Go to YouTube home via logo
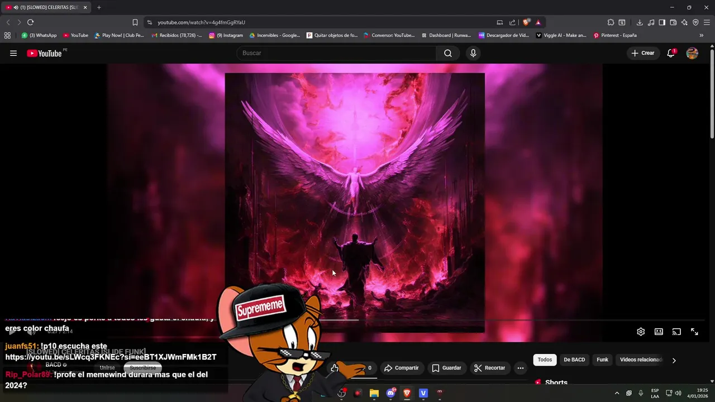This screenshot has height=402, width=715. pyautogui.click(x=44, y=54)
